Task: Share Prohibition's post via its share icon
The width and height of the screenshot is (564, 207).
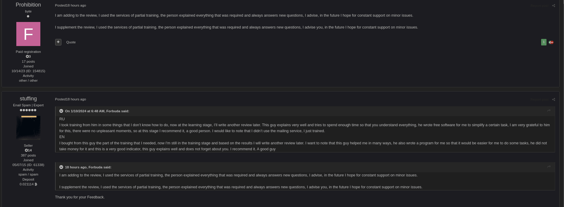Action: coord(554,5)
